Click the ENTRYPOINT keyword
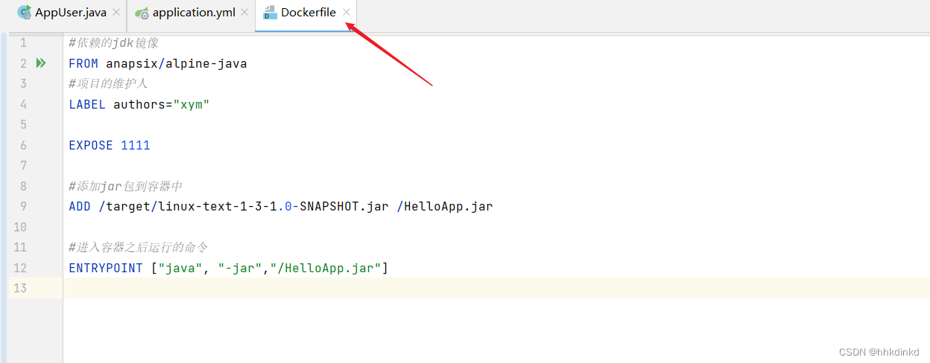Image resolution: width=930 pixels, height=363 pixels. 106,268
